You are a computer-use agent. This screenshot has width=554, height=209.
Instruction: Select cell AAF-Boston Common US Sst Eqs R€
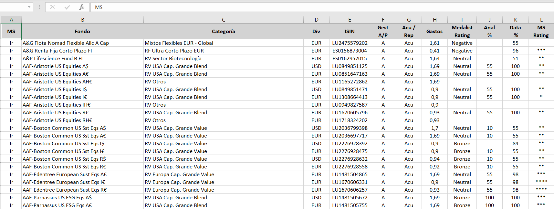point(83,166)
